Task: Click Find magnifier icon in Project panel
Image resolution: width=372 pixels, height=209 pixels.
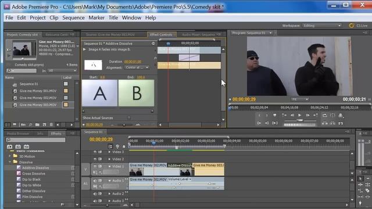Action: coord(31,124)
